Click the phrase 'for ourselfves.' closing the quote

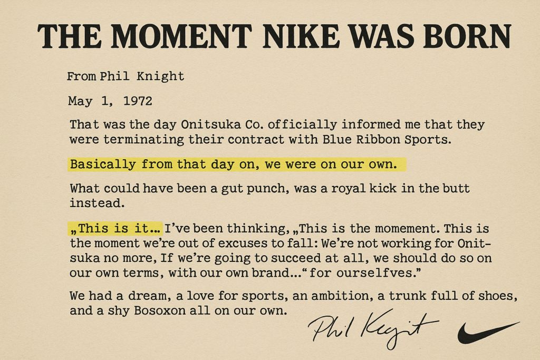365,273
